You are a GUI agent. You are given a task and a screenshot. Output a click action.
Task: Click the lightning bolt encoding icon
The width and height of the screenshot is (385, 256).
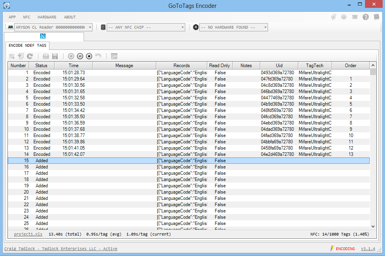[x=332, y=249]
